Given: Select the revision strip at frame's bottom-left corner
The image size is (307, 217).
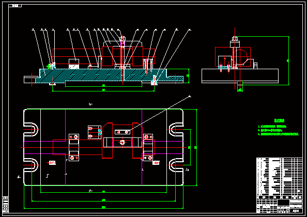Looking at the screenshot, I should [x=6, y=205].
